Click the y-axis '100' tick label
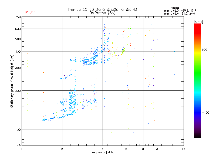This screenshot has height=162, width=216. coord(18,130)
